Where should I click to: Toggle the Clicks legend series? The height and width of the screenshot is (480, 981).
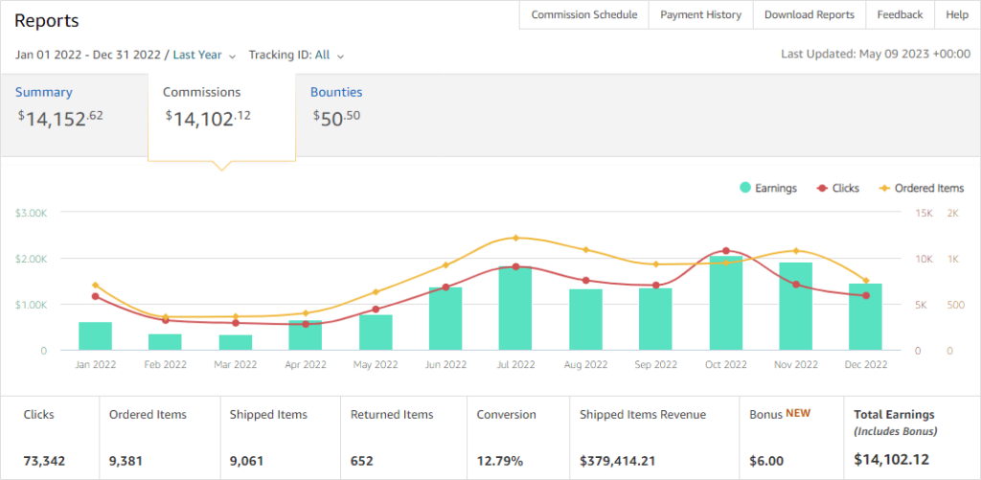tap(837, 189)
